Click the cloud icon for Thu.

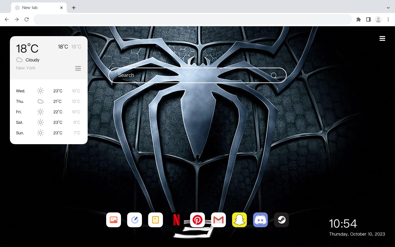pyautogui.click(x=40, y=101)
